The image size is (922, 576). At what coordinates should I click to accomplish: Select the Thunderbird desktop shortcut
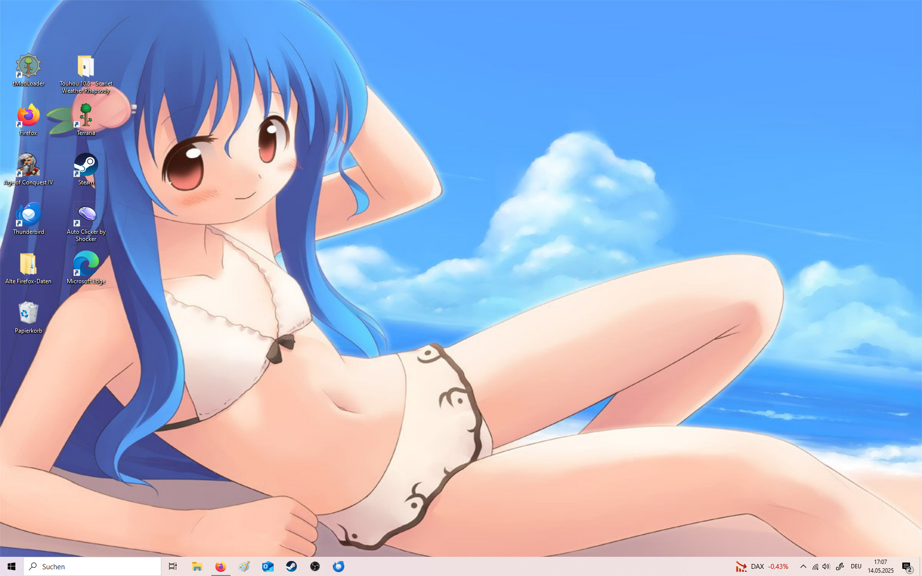tap(28, 218)
